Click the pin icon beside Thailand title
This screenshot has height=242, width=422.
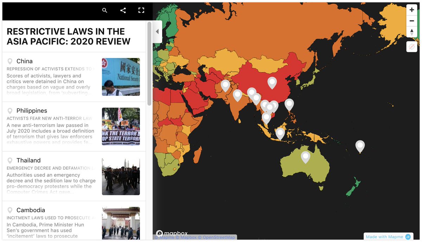pyautogui.click(x=10, y=161)
